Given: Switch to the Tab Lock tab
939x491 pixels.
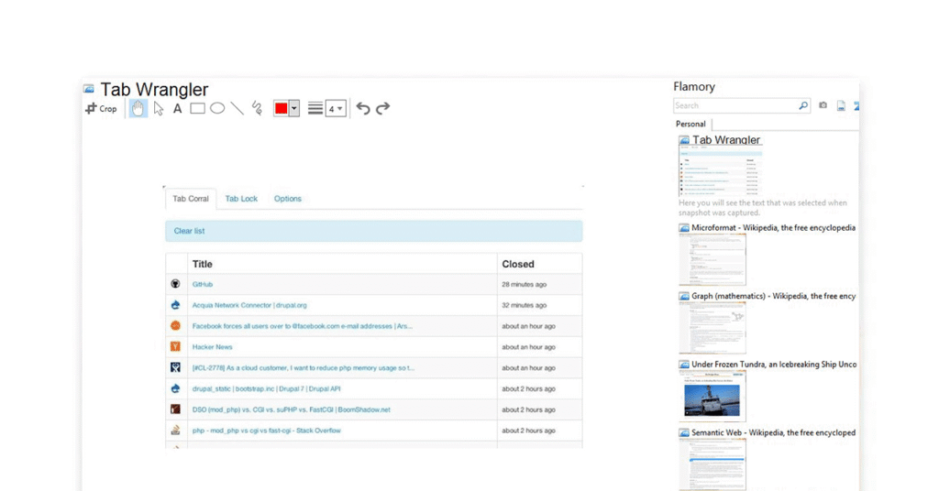Looking at the screenshot, I should click(241, 199).
